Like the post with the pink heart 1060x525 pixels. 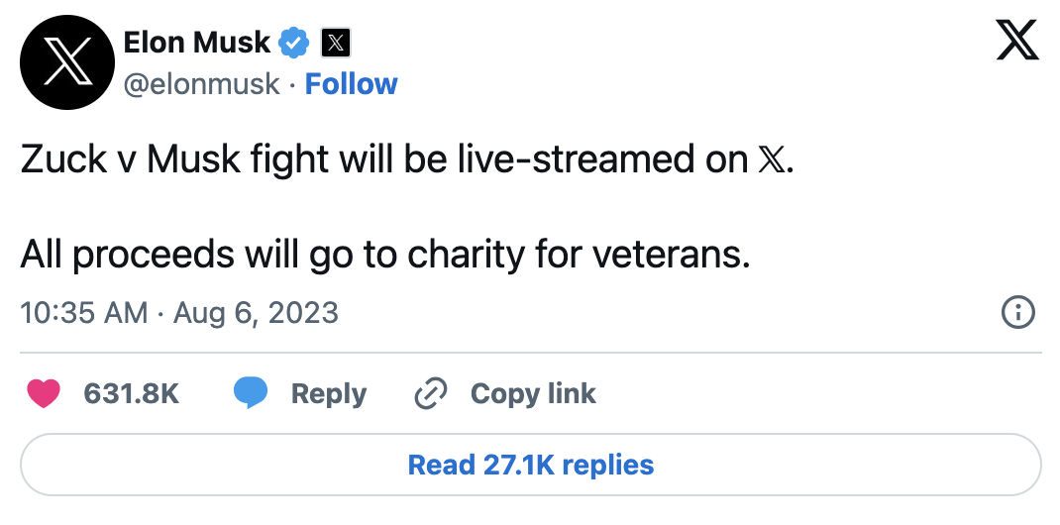[44, 393]
